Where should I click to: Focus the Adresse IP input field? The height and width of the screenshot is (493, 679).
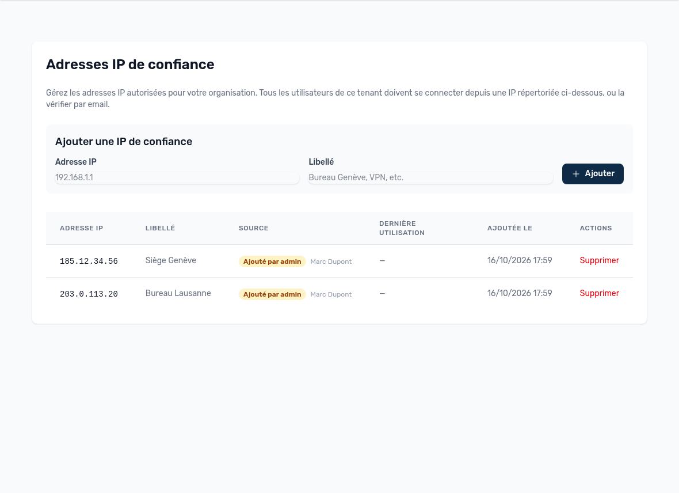tap(177, 177)
